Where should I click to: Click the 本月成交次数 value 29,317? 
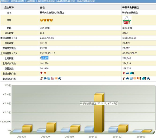(126, 48)
